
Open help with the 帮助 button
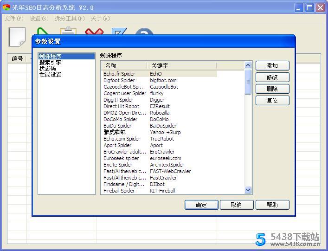tap(272, 205)
